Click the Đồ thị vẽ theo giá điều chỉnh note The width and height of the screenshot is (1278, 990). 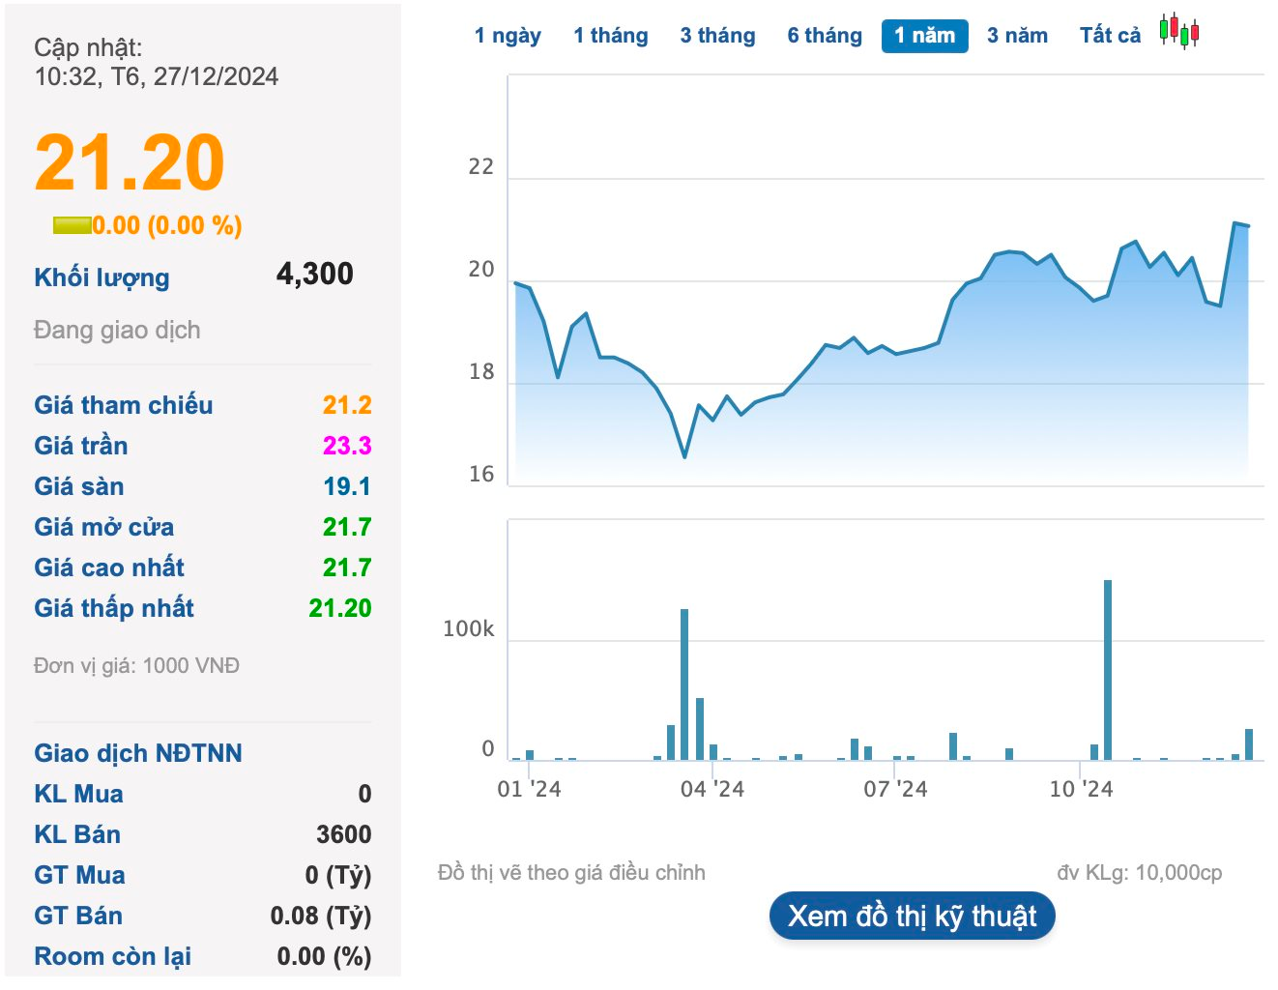(571, 872)
